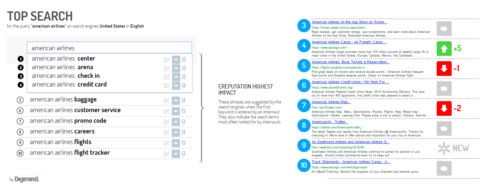Open 'American Airlines: Book Tickets & Reservation' link
The height and width of the screenshot is (193, 498).
click(351, 62)
